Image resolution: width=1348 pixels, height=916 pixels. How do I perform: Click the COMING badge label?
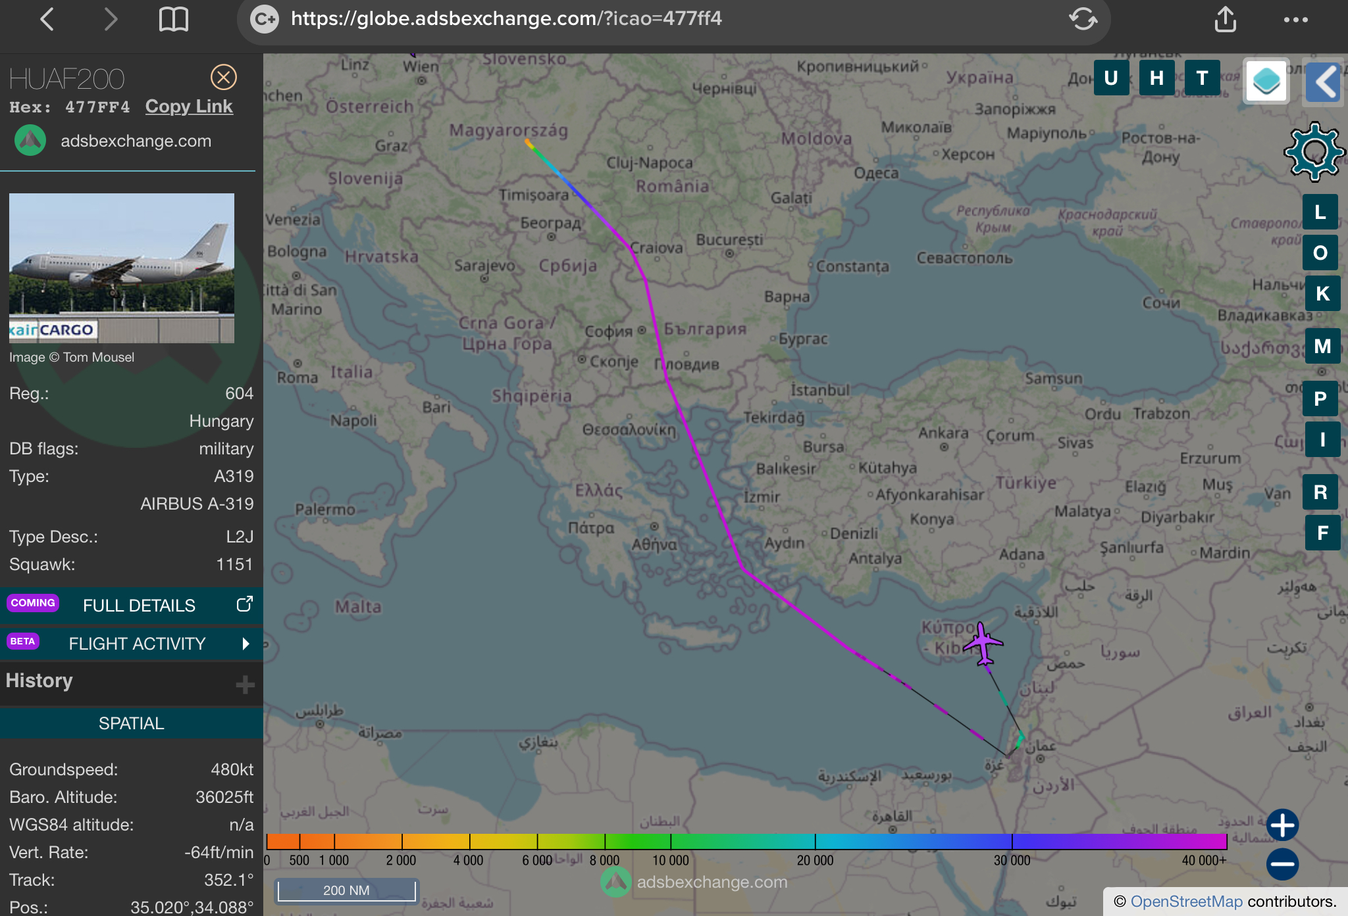33,603
